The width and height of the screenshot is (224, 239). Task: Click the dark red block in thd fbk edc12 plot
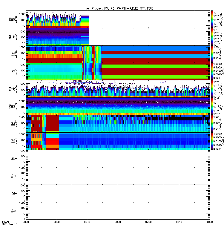53,123
